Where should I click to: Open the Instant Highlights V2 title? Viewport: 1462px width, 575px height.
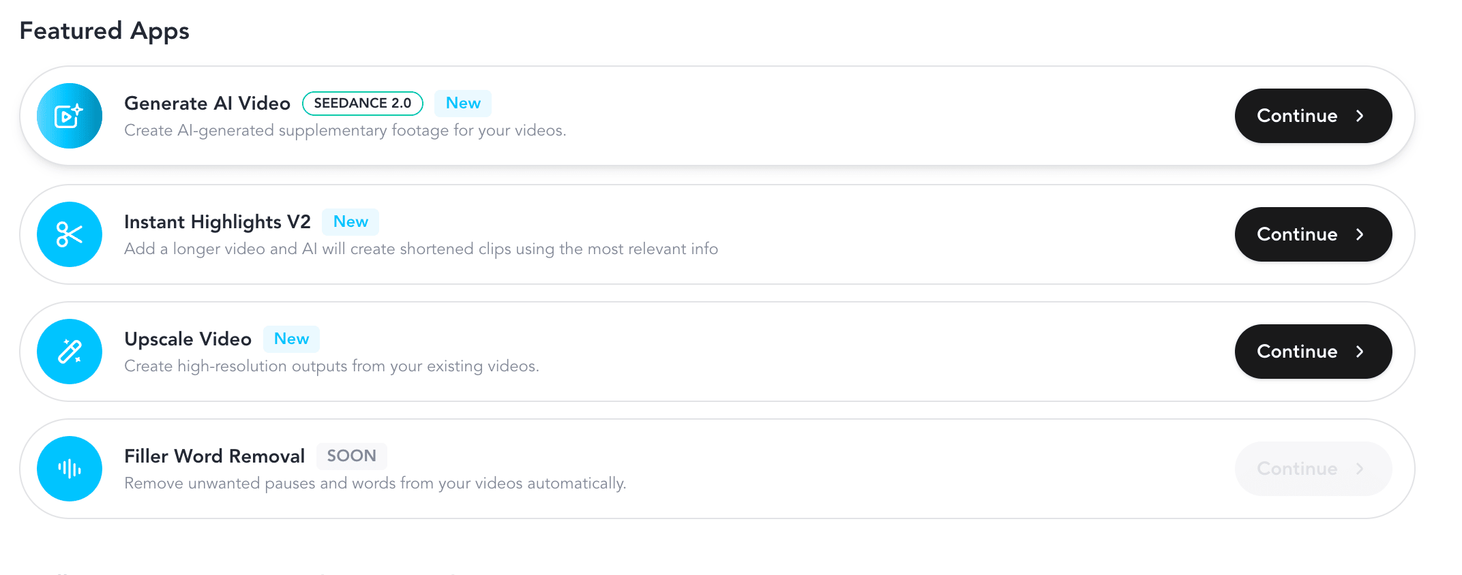coord(218,222)
